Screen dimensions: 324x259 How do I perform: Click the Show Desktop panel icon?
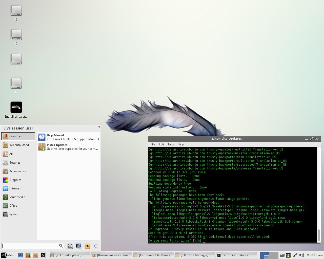coord(21,255)
